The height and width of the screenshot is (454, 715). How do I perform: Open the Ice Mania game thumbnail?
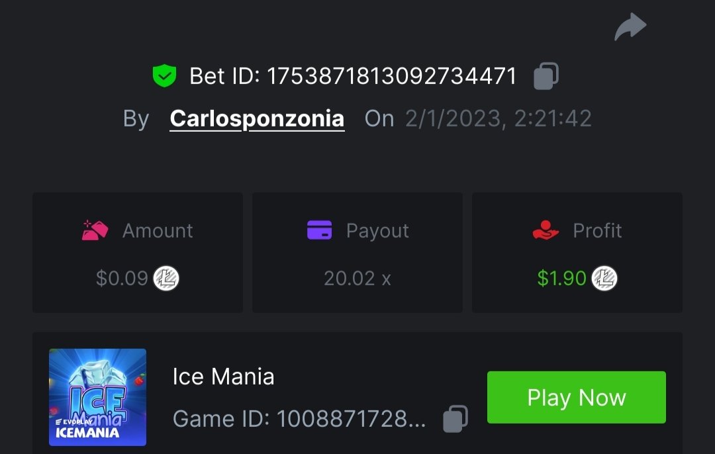[97, 397]
